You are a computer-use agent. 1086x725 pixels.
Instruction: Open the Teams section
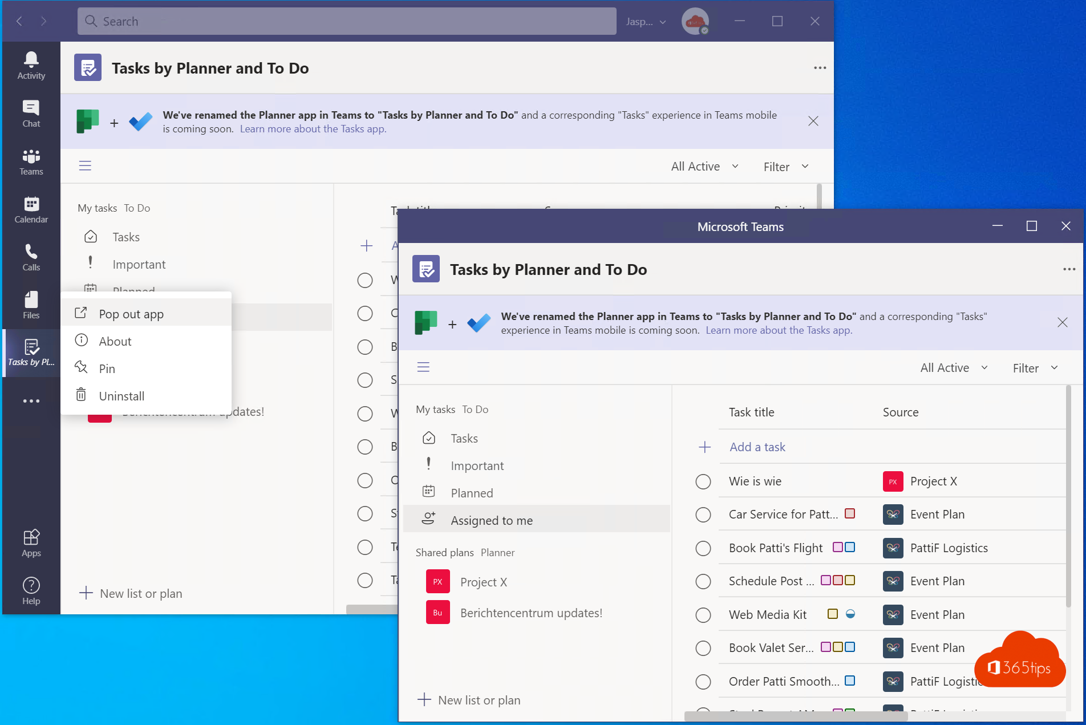(31, 161)
